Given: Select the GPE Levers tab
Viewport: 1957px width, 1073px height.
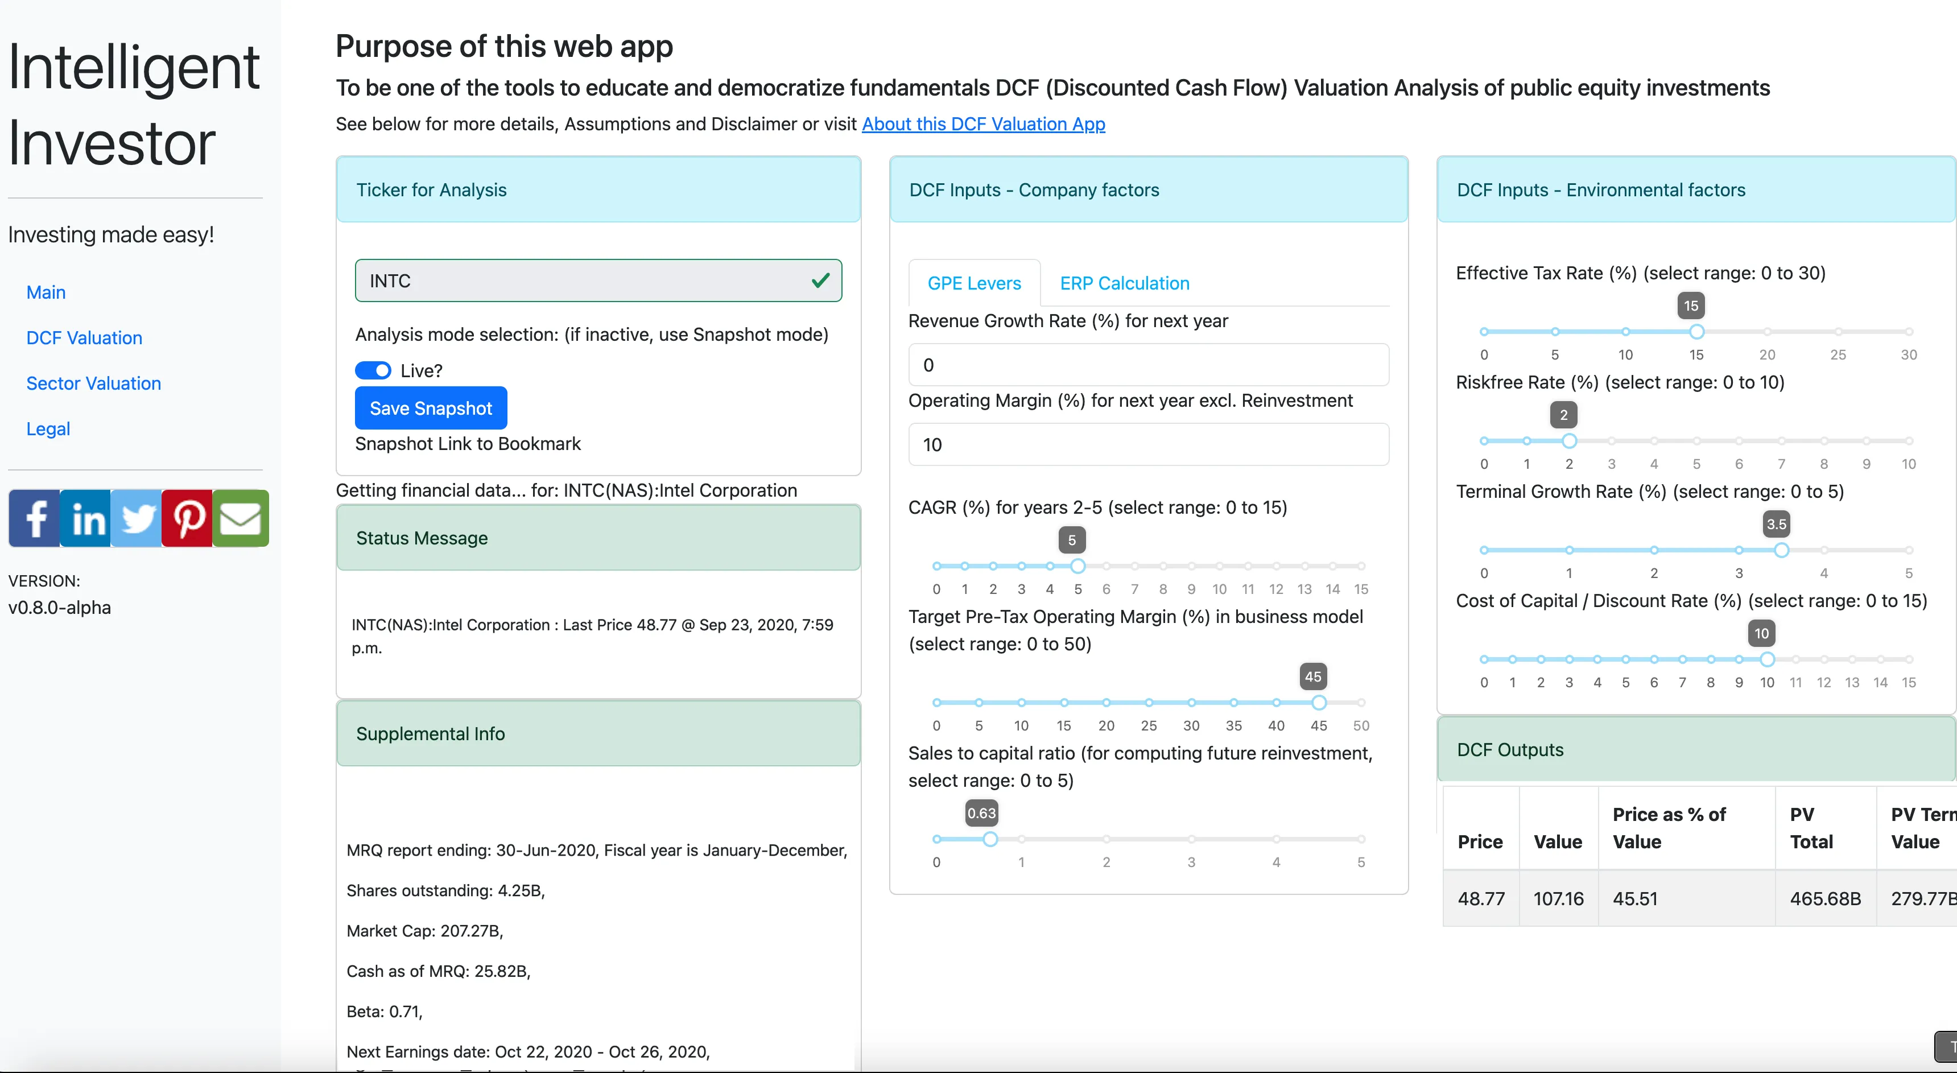Looking at the screenshot, I should click(x=973, y=283).
